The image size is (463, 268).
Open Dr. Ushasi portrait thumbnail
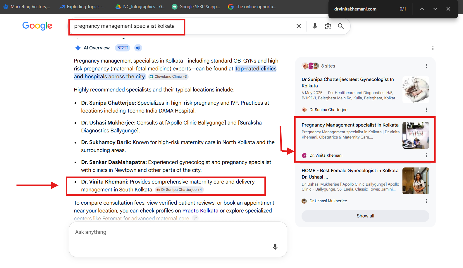416,181
